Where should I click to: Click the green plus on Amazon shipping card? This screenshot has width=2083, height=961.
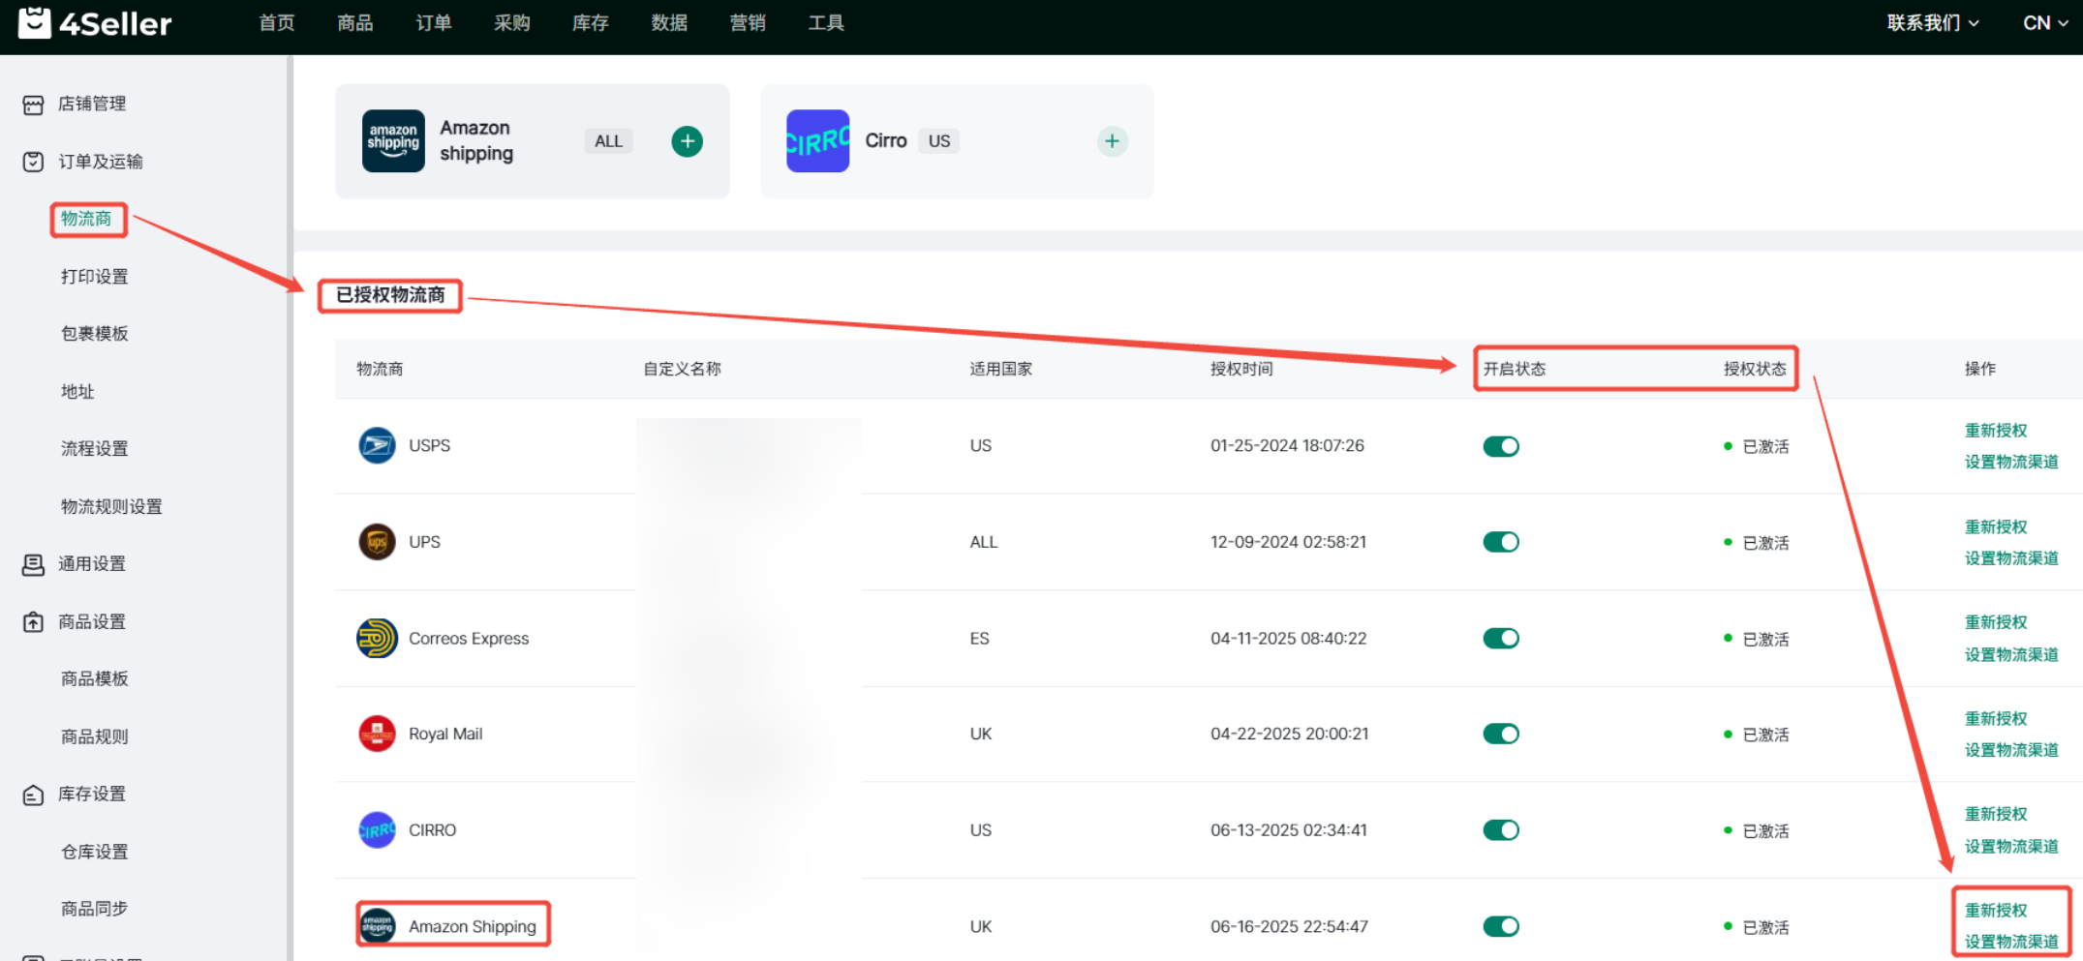[687, 141]
